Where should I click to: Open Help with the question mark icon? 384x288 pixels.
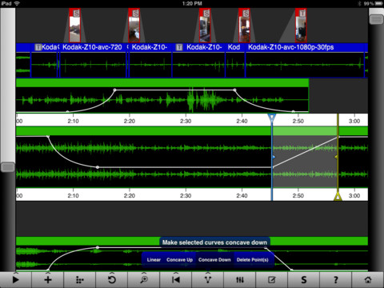pyautogui.click(x=336, y=280)
